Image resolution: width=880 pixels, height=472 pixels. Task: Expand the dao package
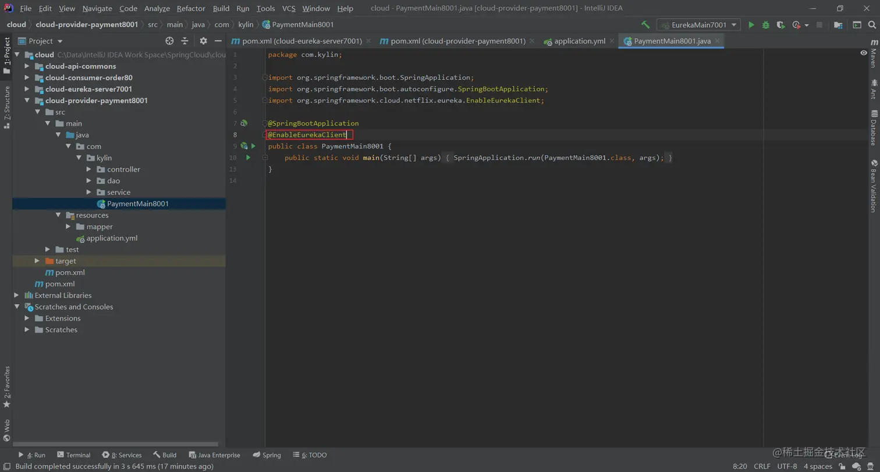[x=88, y=181]
